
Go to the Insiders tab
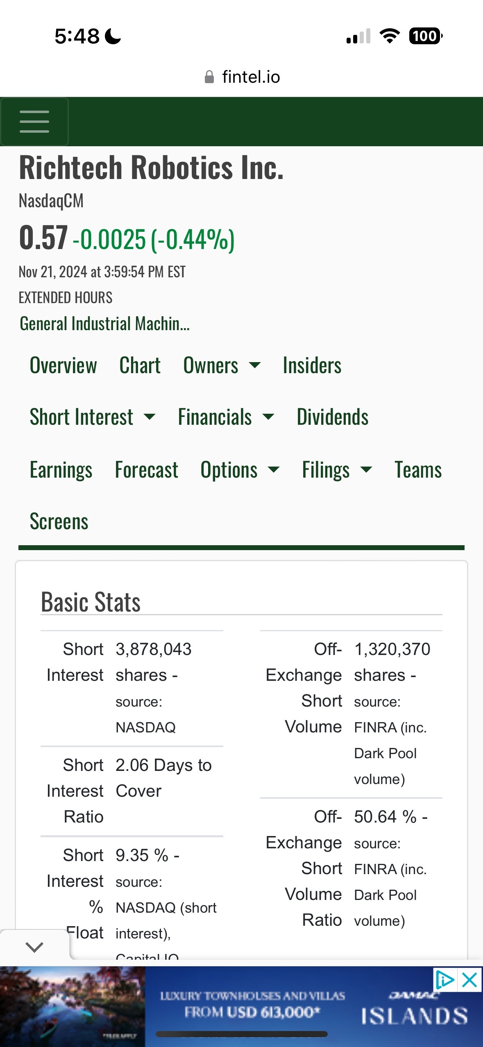pyautogui.click(x=312, y=365)
